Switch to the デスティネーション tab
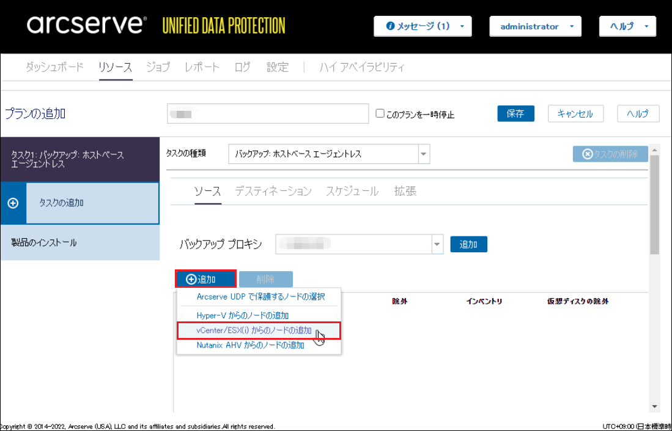Screen dimensions: 672x431 point(273,191)
